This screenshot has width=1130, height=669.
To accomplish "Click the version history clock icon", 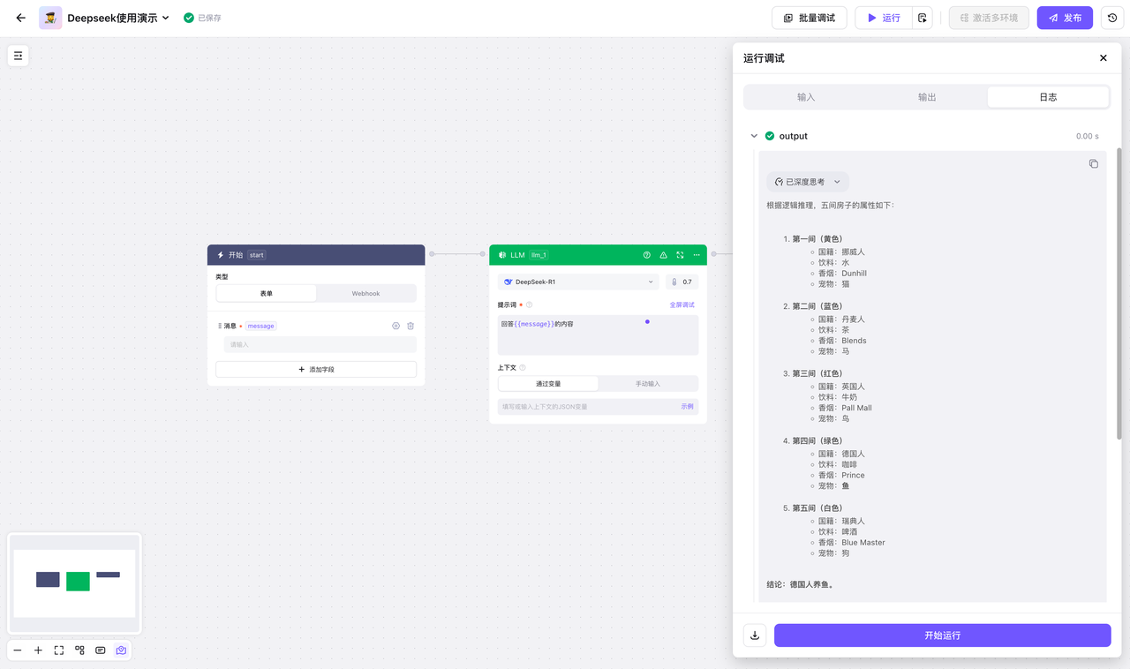I will (x=1111, y=18).
